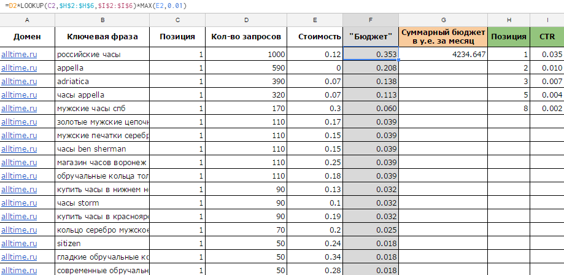564x275 pixels.
Task: Click the green 'CTR' header cell
Action: [x=547, y=37]
